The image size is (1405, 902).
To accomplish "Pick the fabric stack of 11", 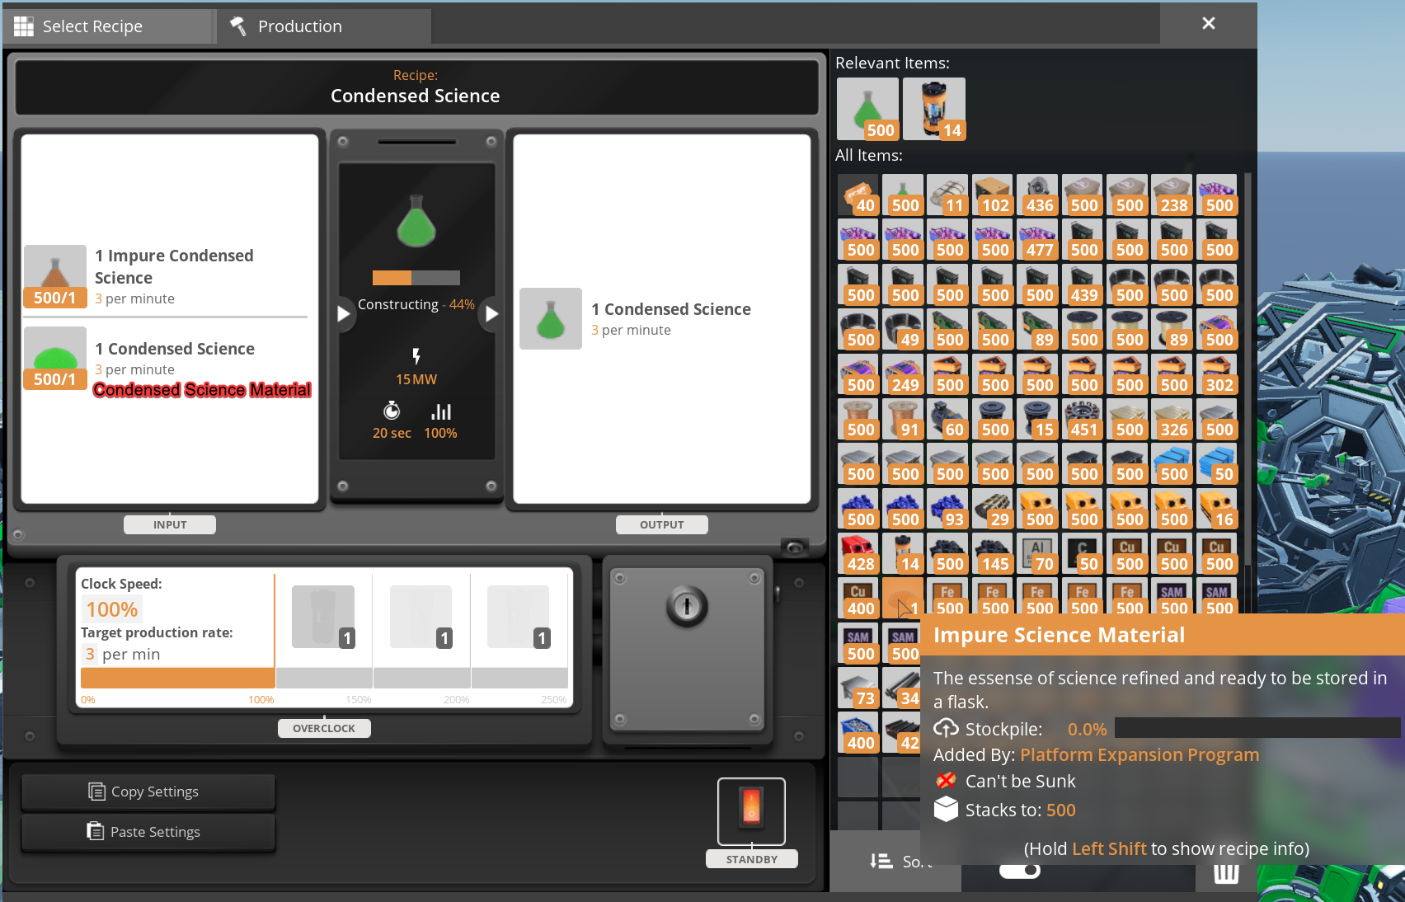I will (947, 195).
